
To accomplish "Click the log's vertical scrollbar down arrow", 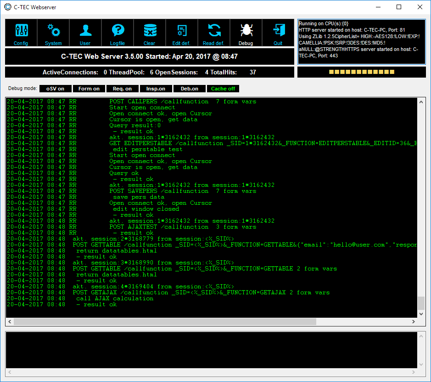I will (x=421, y=314).
